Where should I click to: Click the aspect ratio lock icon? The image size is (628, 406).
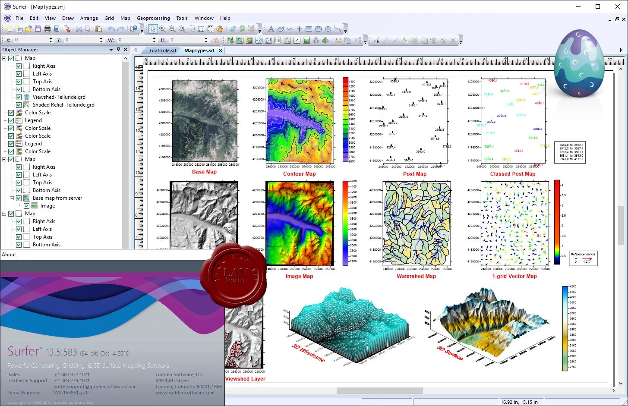pos(215,40)
